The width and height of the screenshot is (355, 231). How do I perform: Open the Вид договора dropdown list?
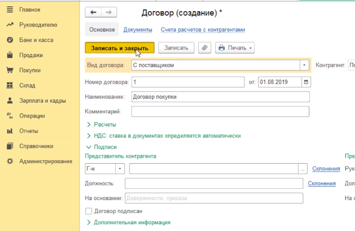coord(305,65)
